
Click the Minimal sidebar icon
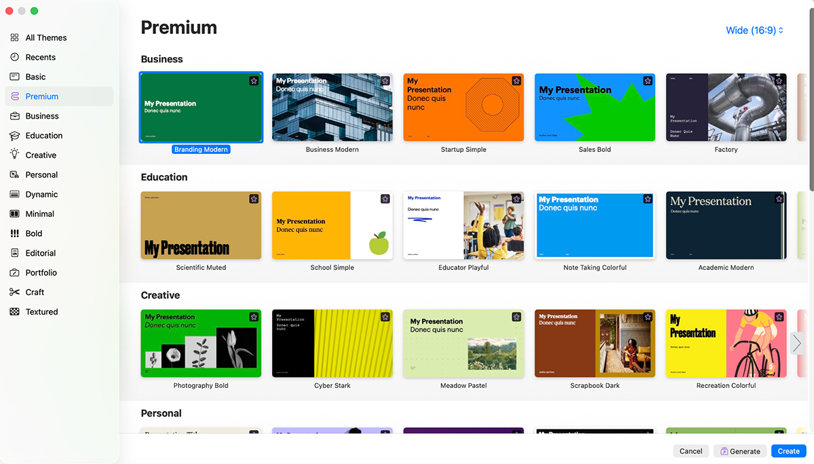pyautogui.click(x=15, y=214)
